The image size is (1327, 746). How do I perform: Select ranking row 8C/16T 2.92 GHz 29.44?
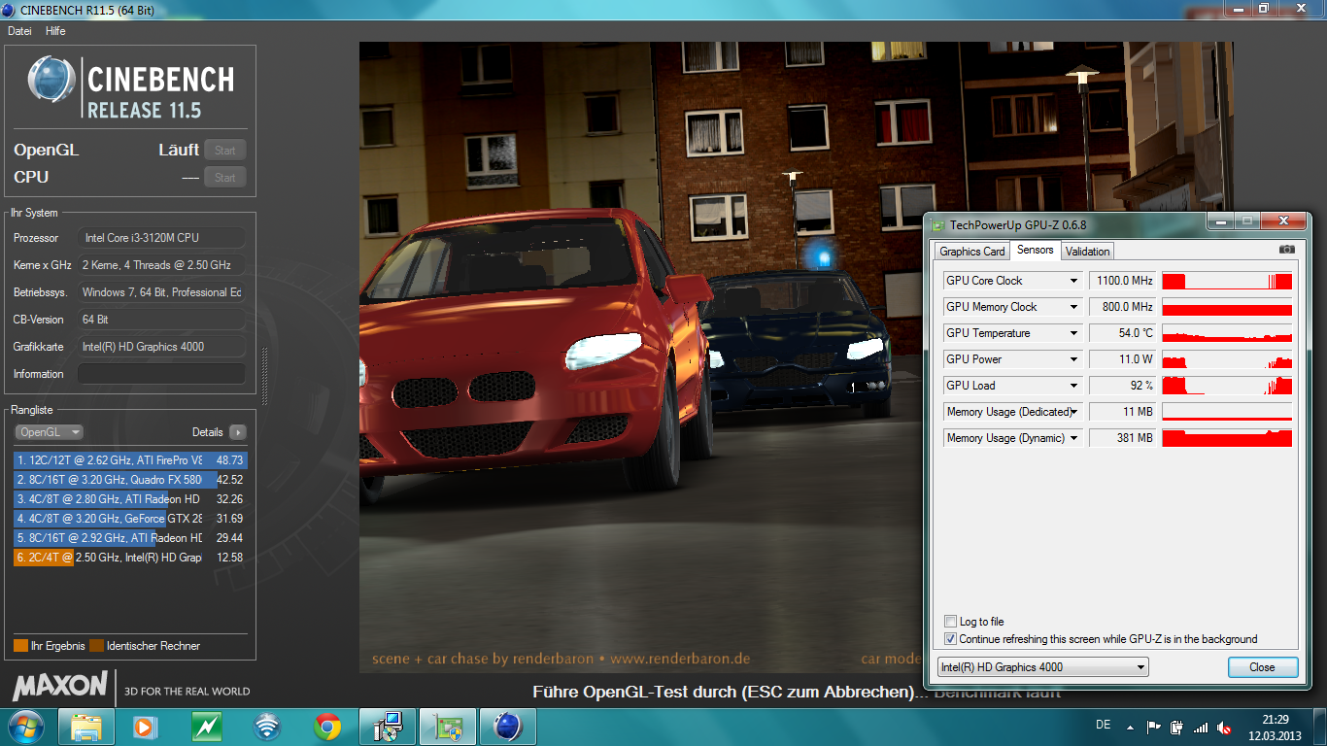point(130,538)
